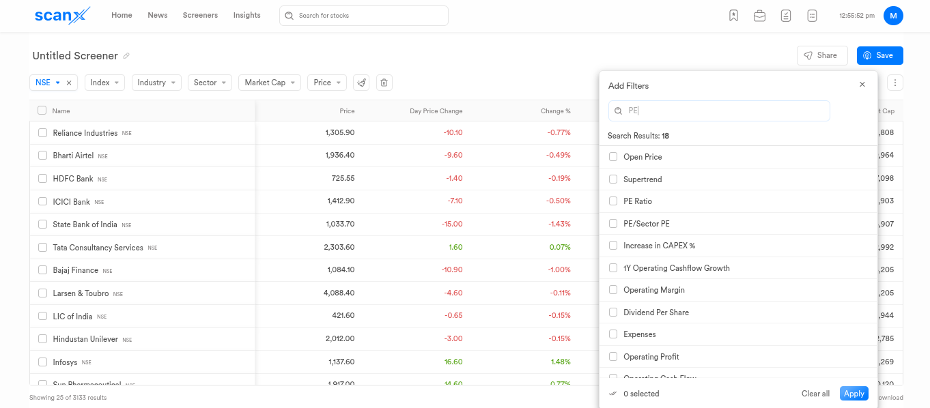Open the checklist document icon in header
This screenshot has width=930, height=408.
coord(786,16)
